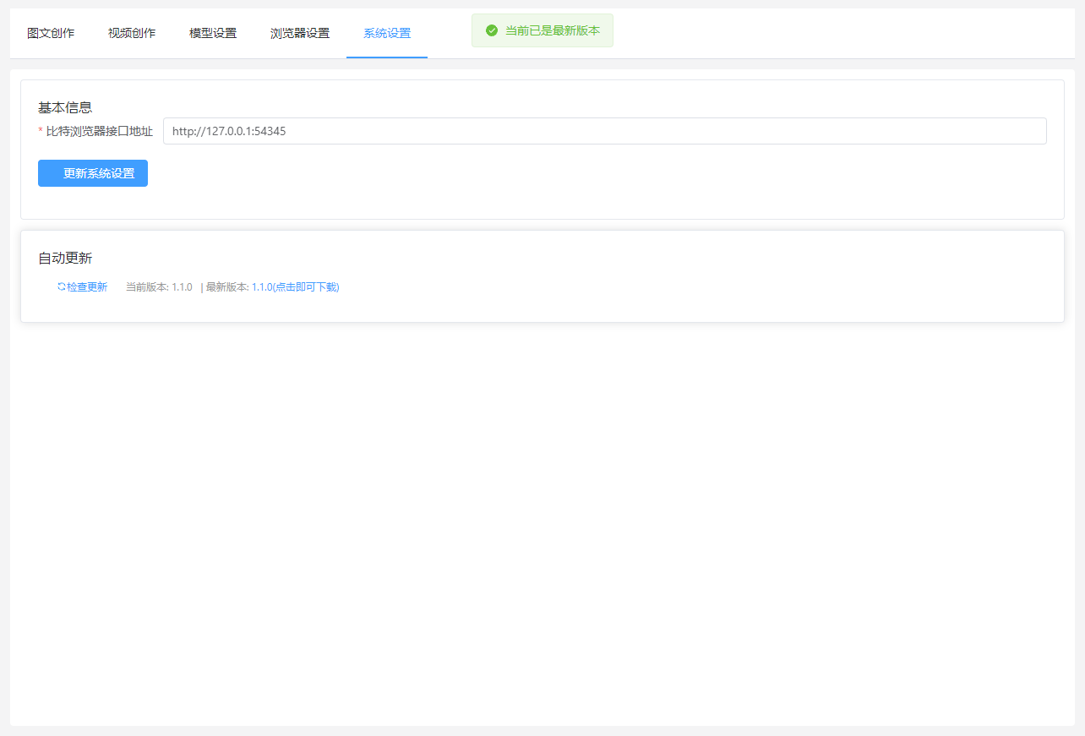Click the green checkmark icon in the notification
Image resolution: width=1085 pixels, height=736 pixels.
492,30
